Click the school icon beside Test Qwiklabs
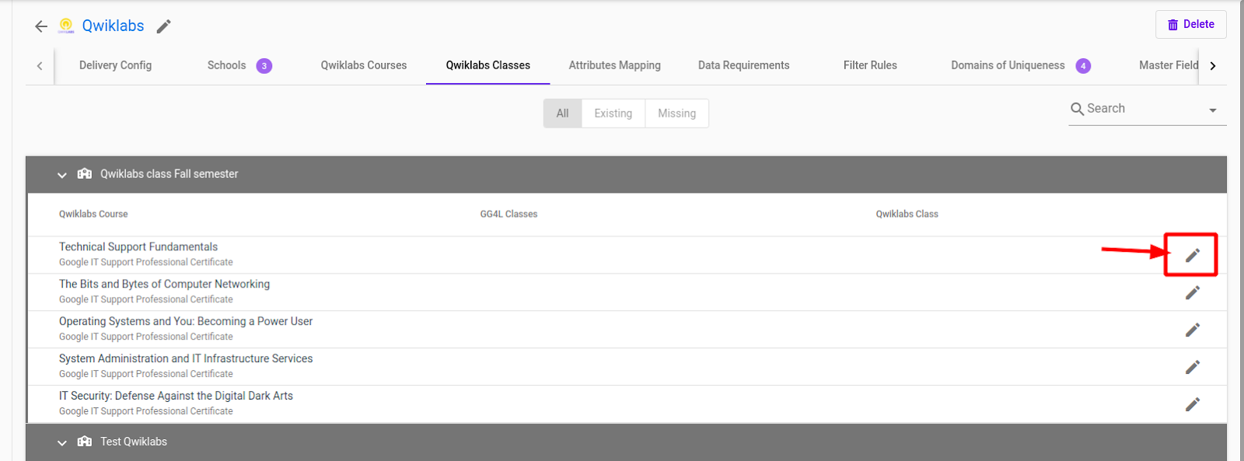 pos(85,442)
